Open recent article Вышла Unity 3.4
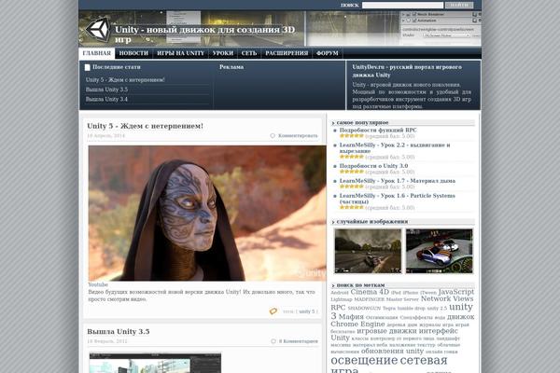 pos(106,99)
